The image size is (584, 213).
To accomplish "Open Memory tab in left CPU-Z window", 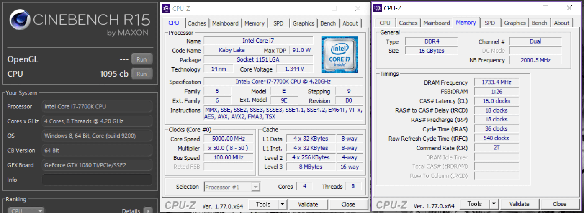I will click(x=255, y=23).
